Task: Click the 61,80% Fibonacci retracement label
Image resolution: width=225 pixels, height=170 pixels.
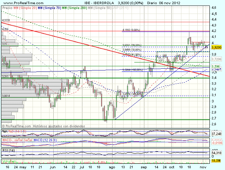Action: 132,54
